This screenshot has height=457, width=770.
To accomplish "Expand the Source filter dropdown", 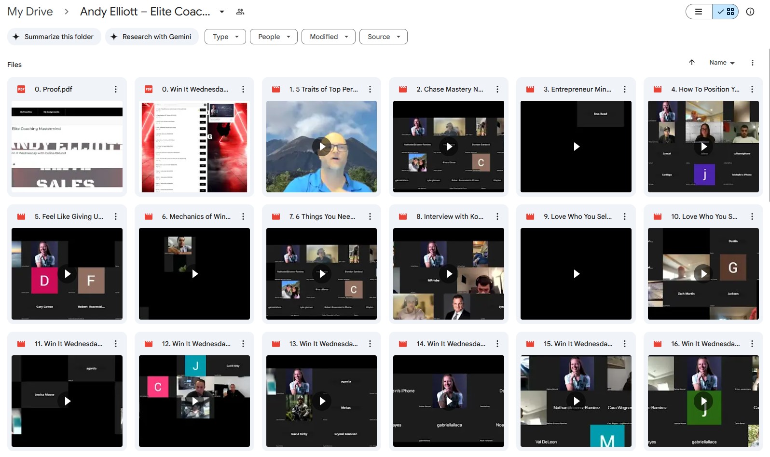I will tap(384, 37).
